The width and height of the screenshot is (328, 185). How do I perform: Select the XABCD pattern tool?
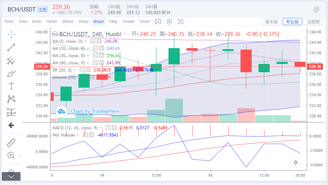11,99
